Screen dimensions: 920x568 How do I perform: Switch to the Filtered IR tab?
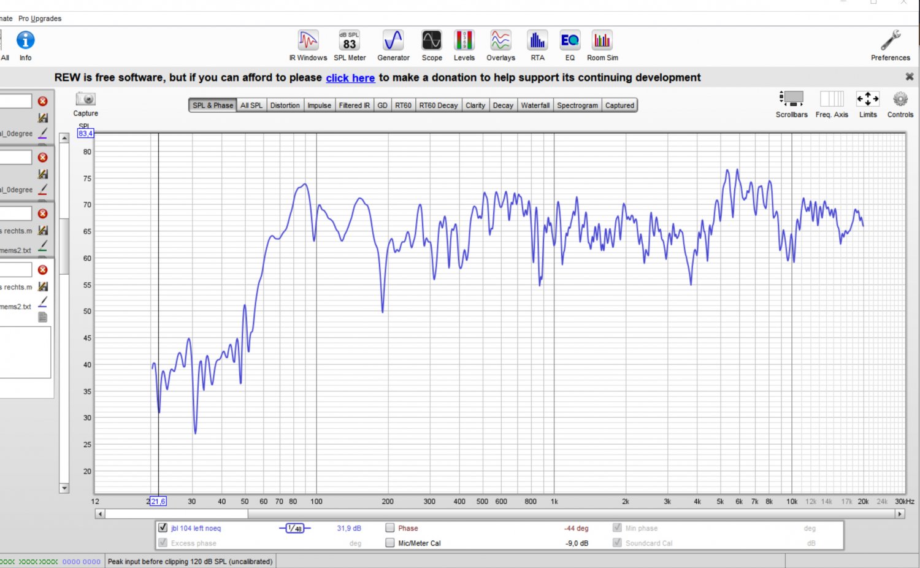(x=355, y=106)
